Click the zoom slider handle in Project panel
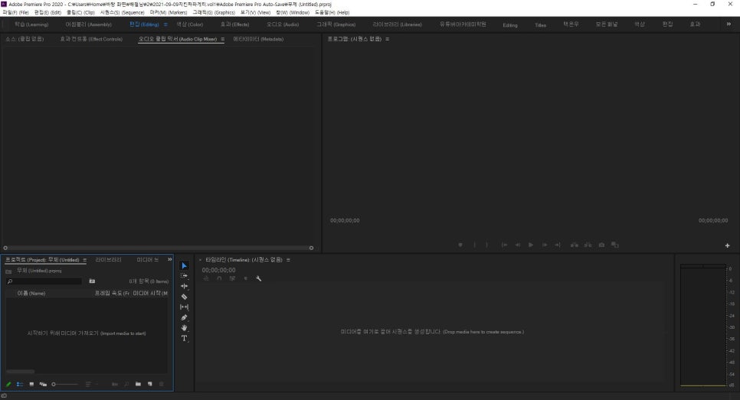The height and width of the screenshot is (400, 740). click(54, 385)
